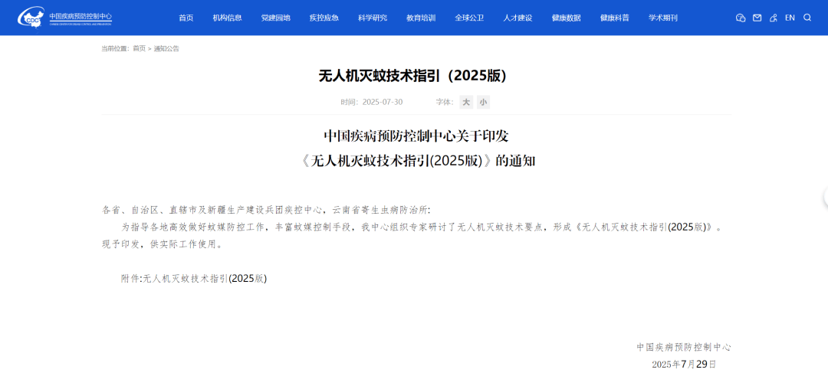
Task: Click the 首页 breadcrumb link
Action: 139,48
